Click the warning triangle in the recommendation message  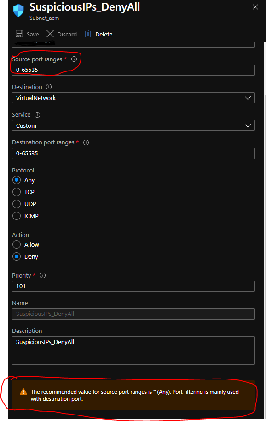(22, 392)
